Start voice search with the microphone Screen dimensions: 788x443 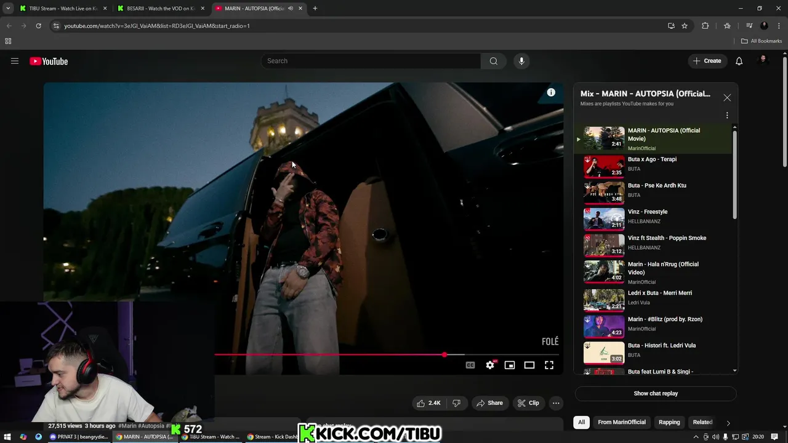coord(521,61)
